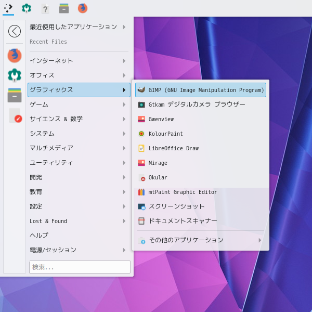312x312 pixels.
Task: Launch ドキュメントスキャナー
Action: (201, 221)
